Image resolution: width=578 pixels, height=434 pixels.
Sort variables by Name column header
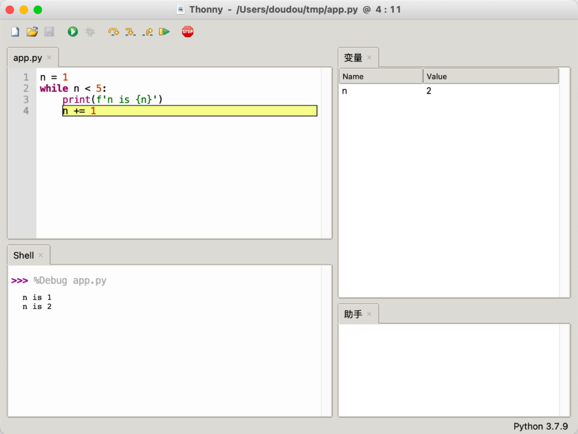click(x=381, y=77)
